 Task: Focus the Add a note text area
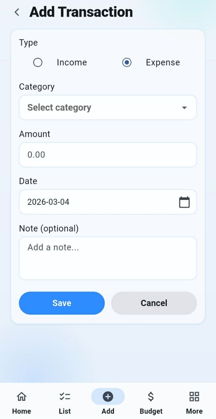(108, 258)
